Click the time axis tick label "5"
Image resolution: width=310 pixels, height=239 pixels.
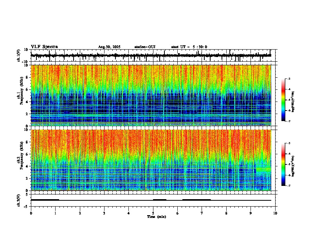(x=153, y=213)
